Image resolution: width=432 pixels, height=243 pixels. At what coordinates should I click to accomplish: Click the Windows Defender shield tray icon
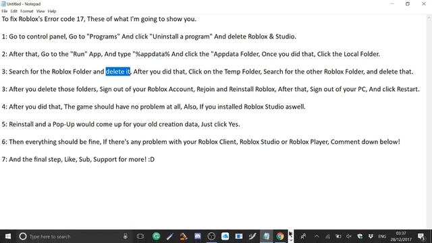coord(360,236)
